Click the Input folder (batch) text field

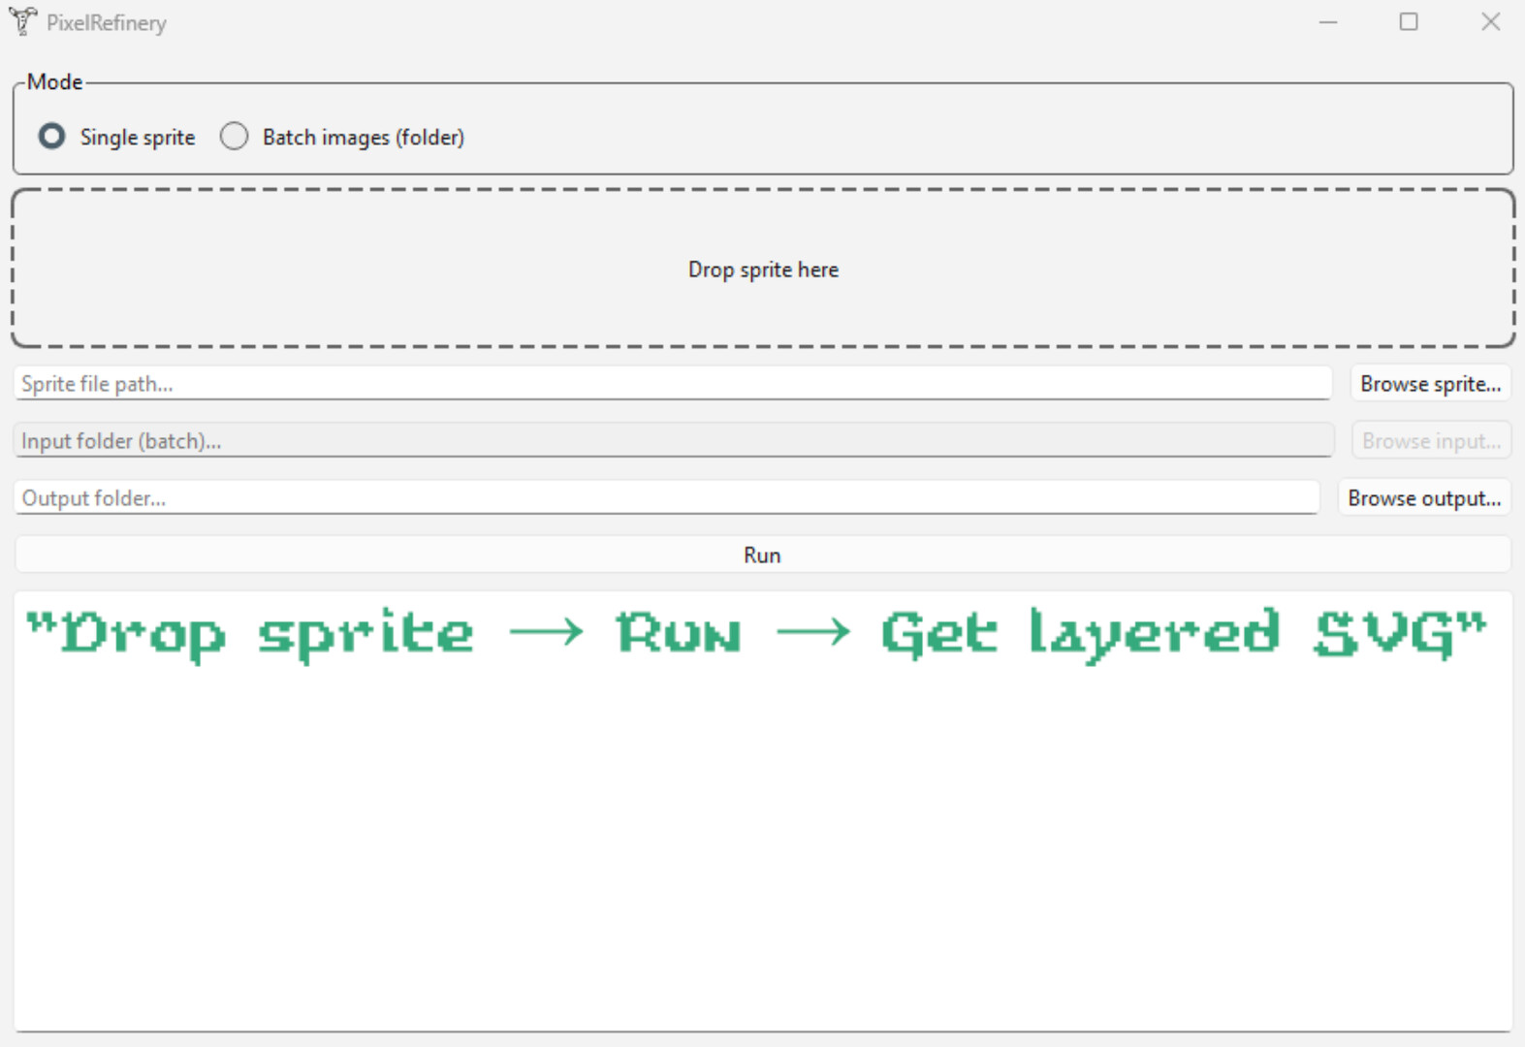pyautogui.click(x=672, y=441)
